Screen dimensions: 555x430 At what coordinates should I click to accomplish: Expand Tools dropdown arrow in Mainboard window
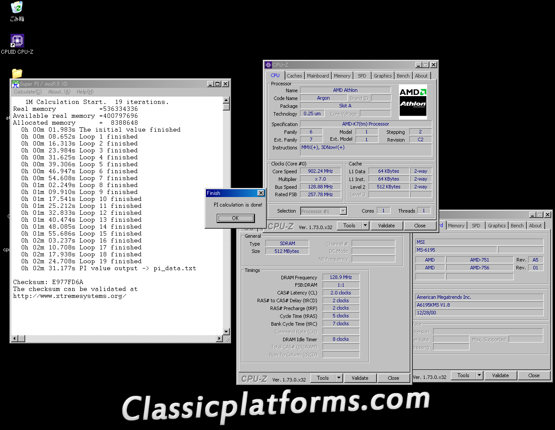pyautogui.click(x=480, y=375)
